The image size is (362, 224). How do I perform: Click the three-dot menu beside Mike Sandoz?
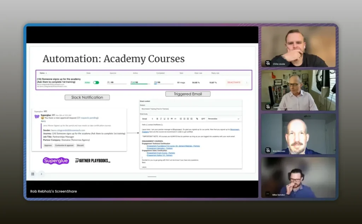coord(268,194)
